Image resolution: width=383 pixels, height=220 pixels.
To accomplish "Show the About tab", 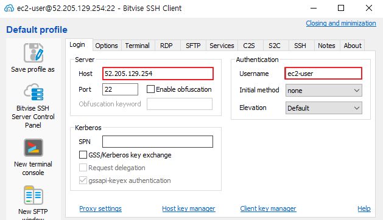I will coord(353,46).
